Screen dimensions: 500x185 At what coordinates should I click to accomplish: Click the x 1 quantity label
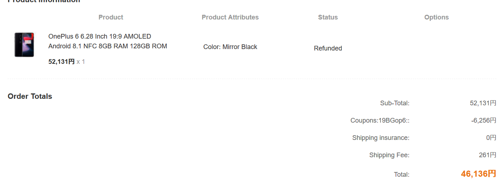click(81, 62)
